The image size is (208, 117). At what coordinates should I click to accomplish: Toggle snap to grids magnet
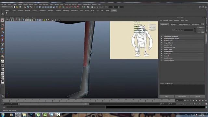[x=67, y=7]
